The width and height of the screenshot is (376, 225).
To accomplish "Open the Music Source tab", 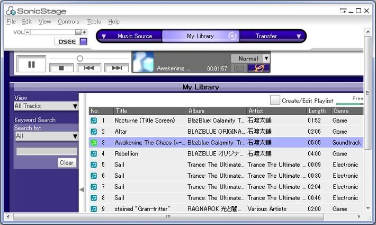I will [x=135, y=36].
